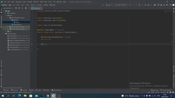Select the Notes.java editor tab
This screenshot has width=175, height=98.
pos(36,8)
